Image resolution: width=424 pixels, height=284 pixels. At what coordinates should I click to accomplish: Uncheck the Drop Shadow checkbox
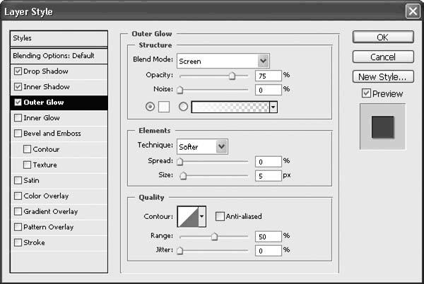(18, 71)
